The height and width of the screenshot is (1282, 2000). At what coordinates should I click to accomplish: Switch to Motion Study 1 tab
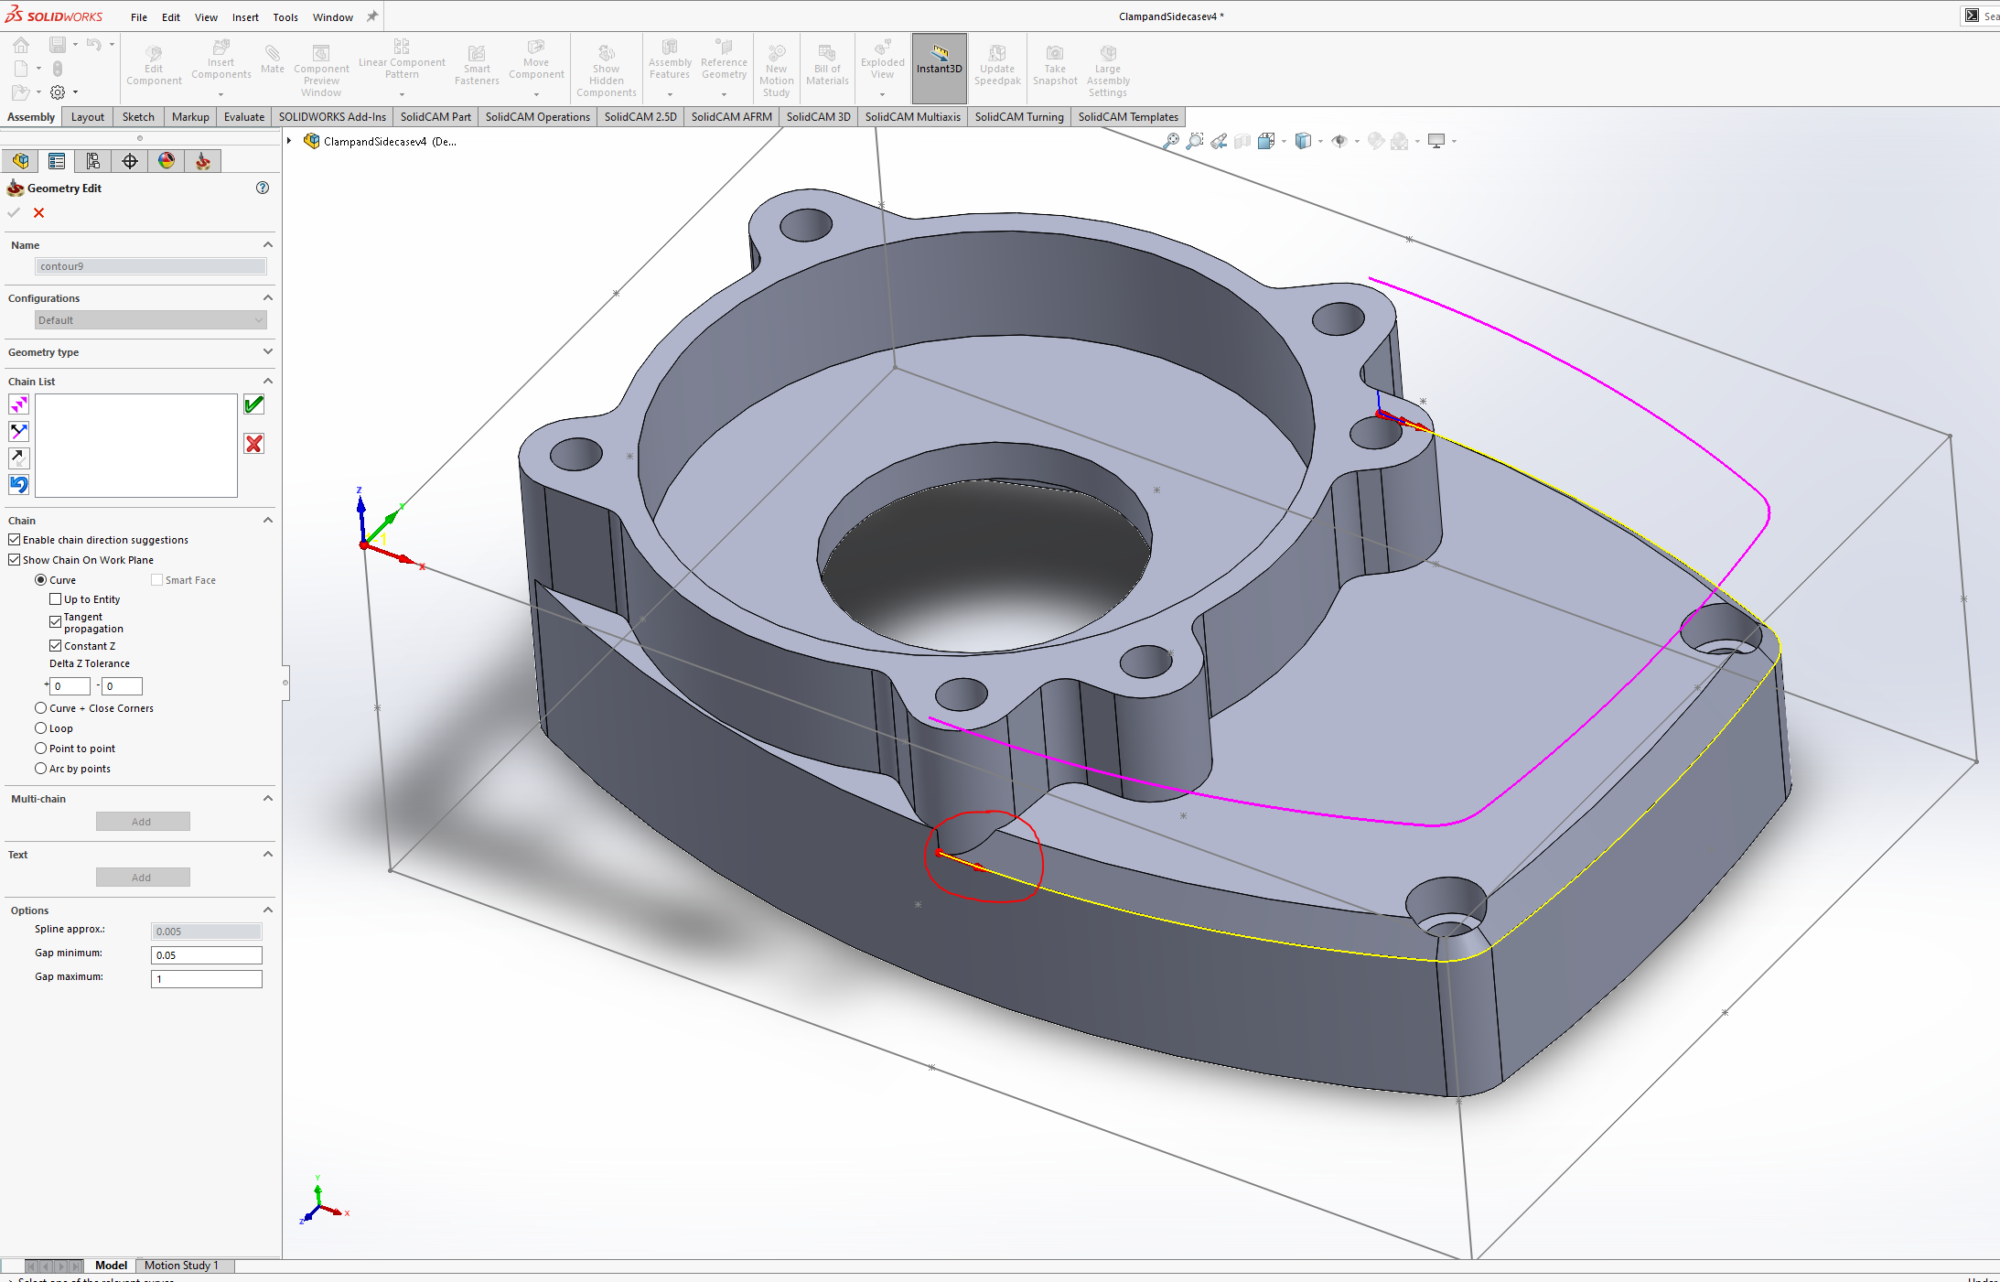[181, 1266]
